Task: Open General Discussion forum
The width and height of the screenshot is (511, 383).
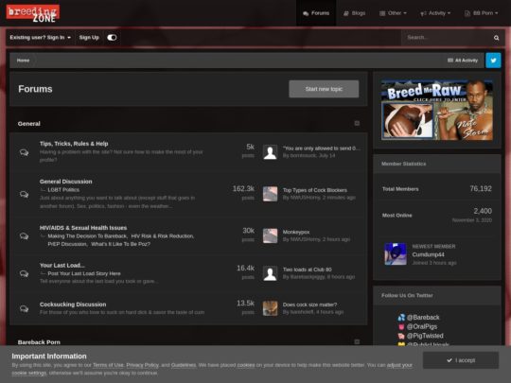Action: [66, 182]
